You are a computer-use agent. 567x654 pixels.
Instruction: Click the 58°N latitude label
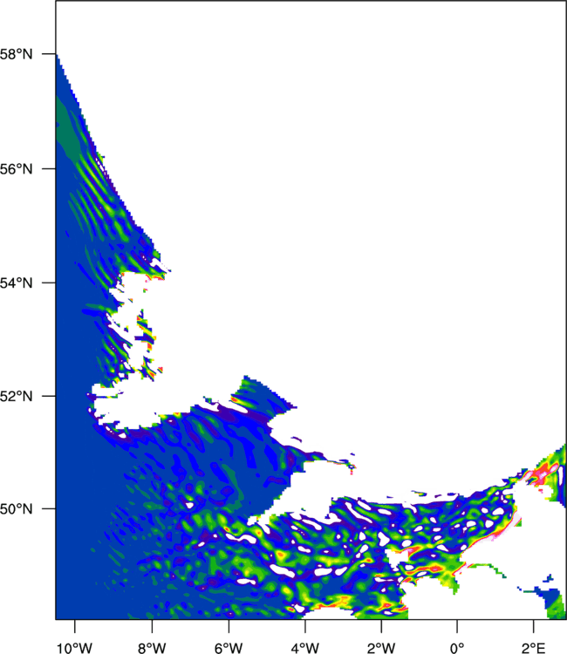[x=16, y=54]
